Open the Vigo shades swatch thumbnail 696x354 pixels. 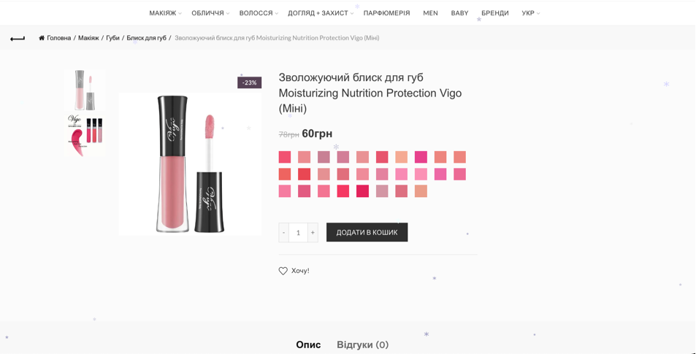84,135
